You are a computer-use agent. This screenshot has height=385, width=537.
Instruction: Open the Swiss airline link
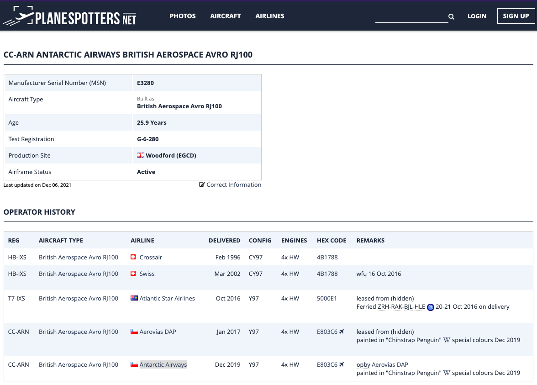pyautogui.click(x=147, y=274)
